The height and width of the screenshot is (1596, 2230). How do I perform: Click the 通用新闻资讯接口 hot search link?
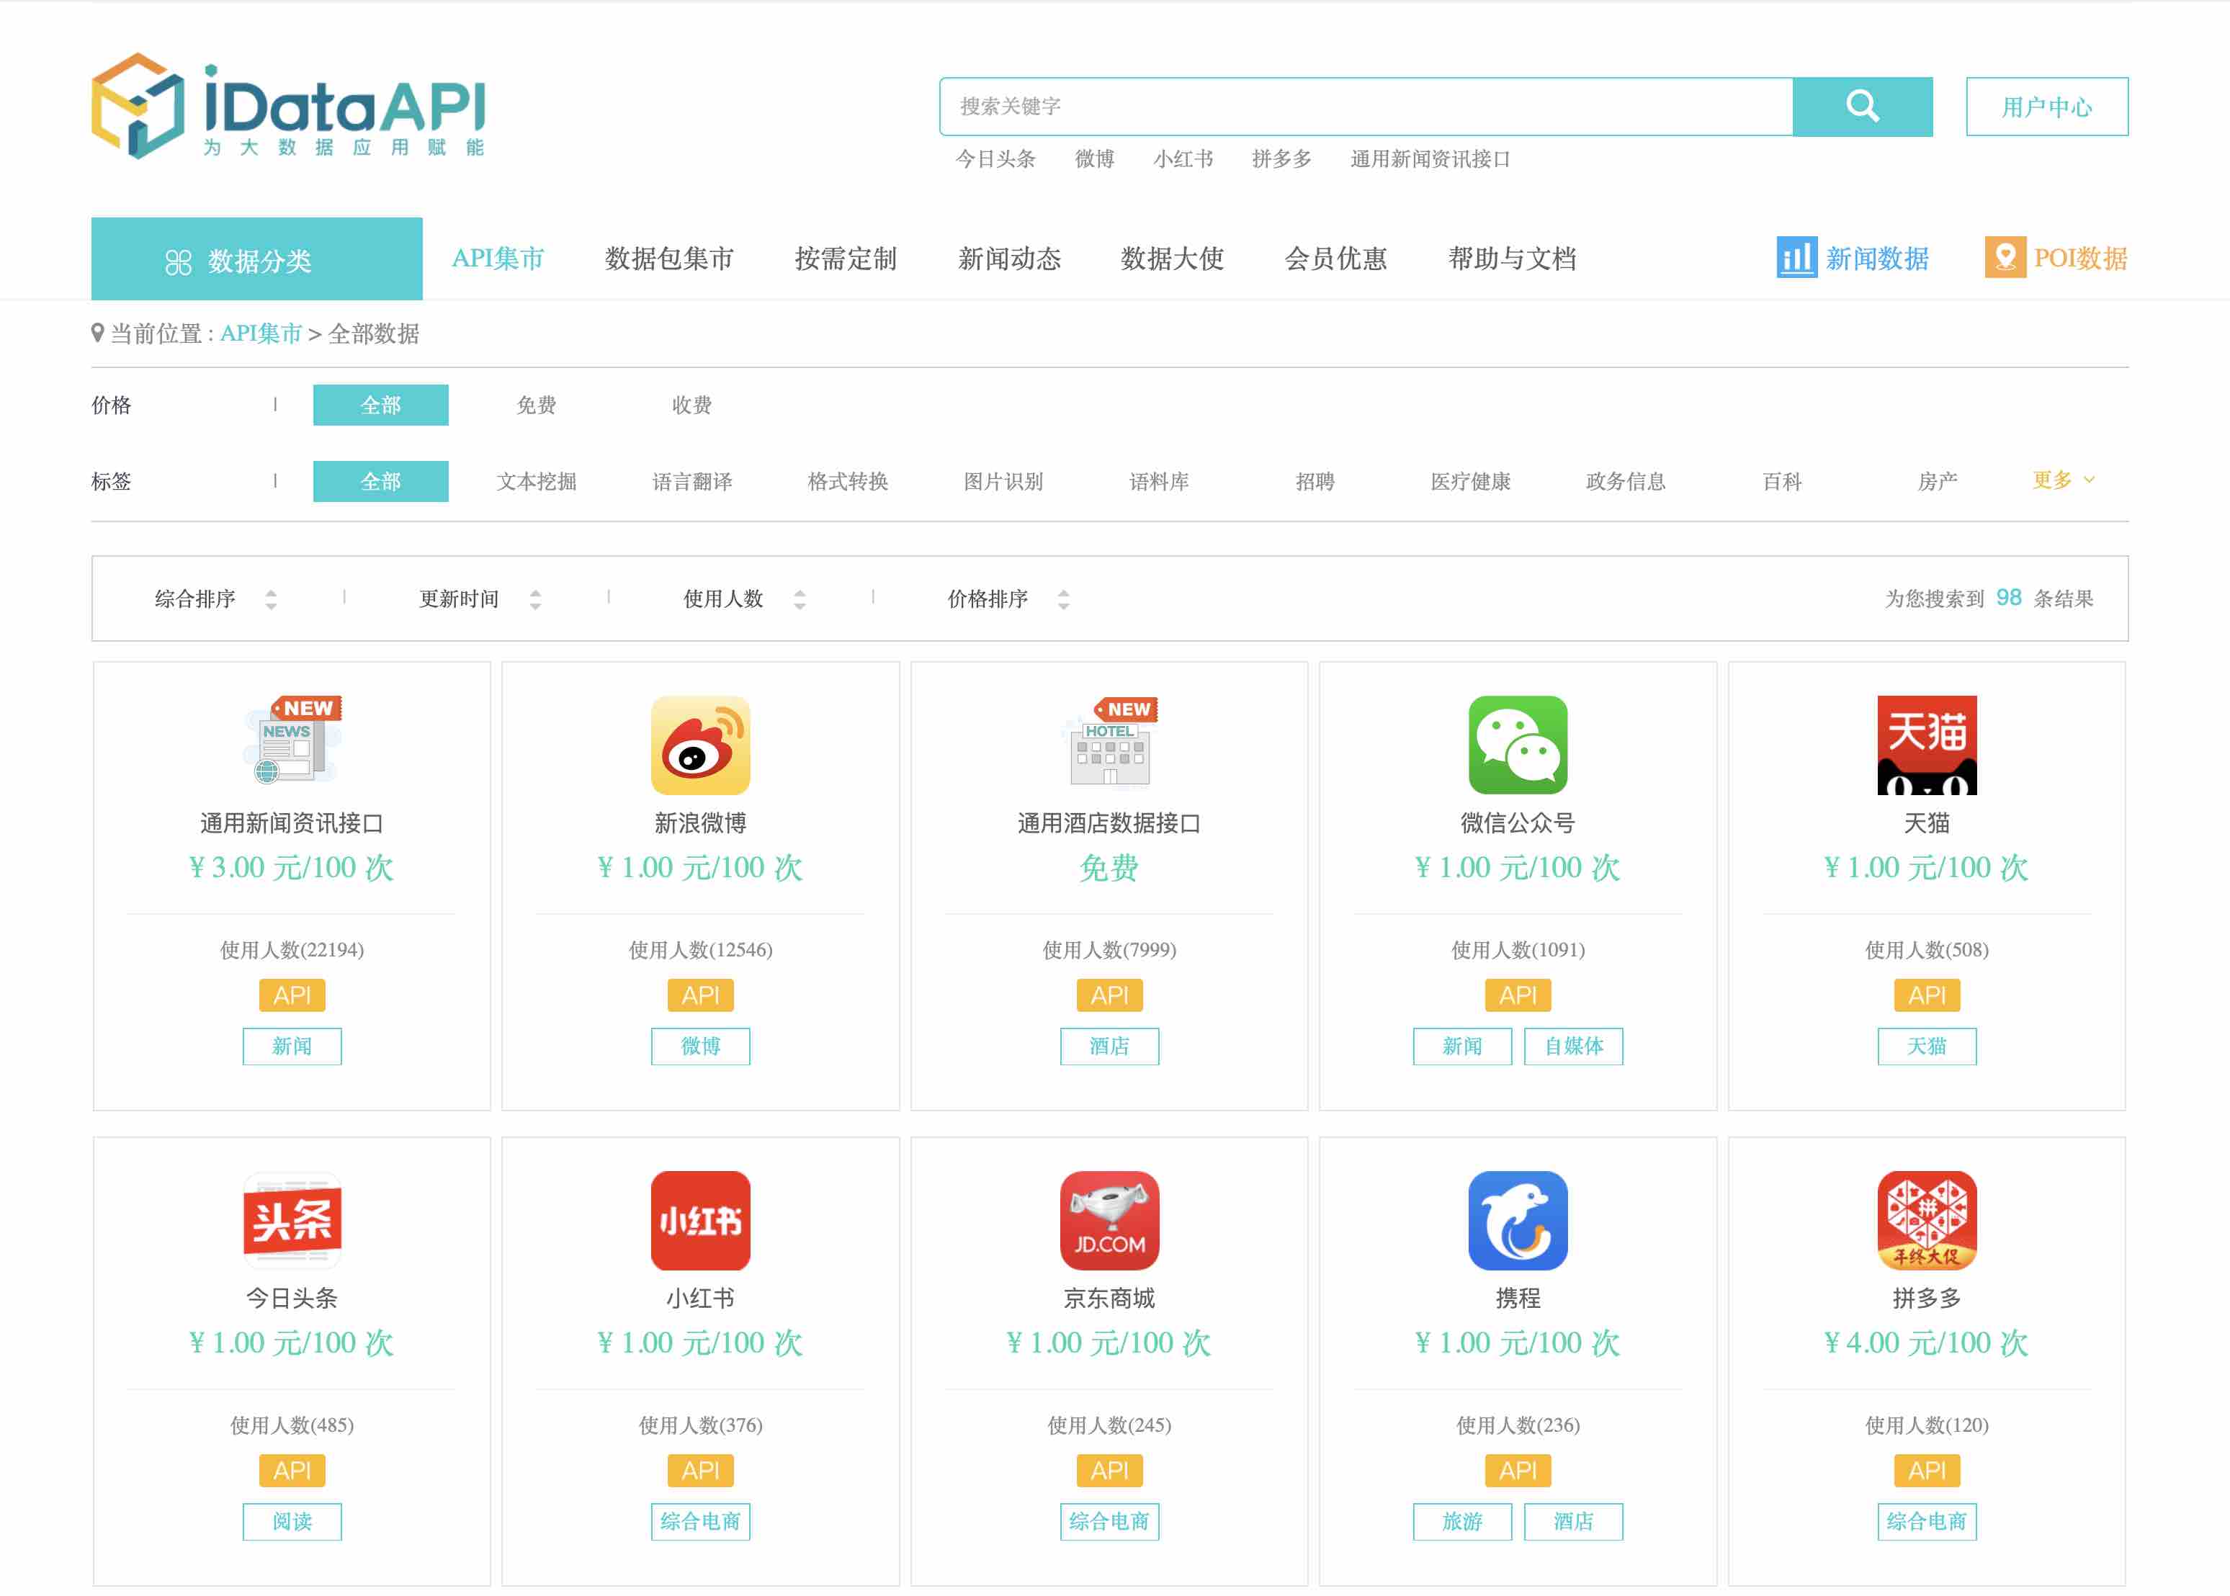pos(1430,158)
